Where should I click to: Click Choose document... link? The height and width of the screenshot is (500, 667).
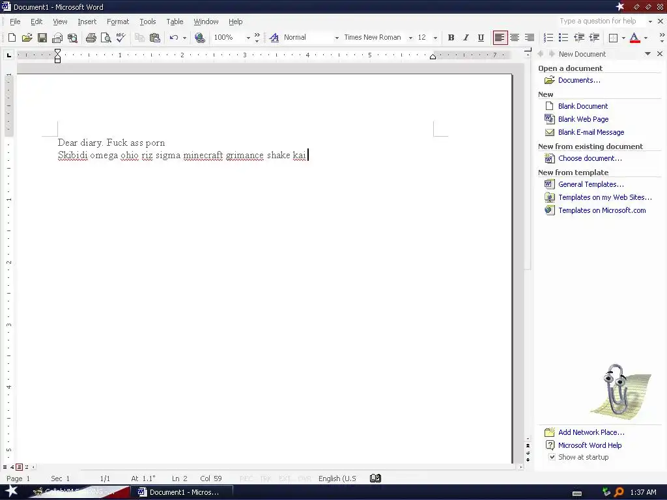589,159
